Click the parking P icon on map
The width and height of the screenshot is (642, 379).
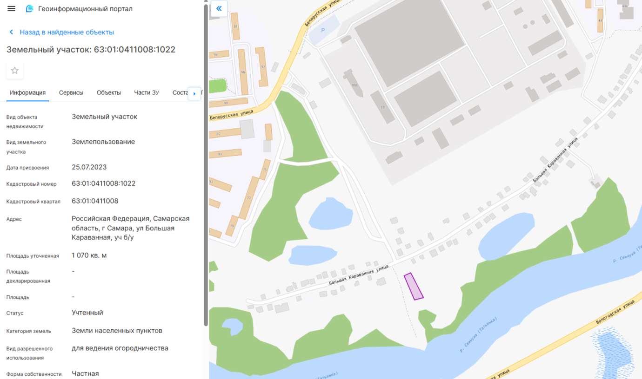click(x=323, y=30)
